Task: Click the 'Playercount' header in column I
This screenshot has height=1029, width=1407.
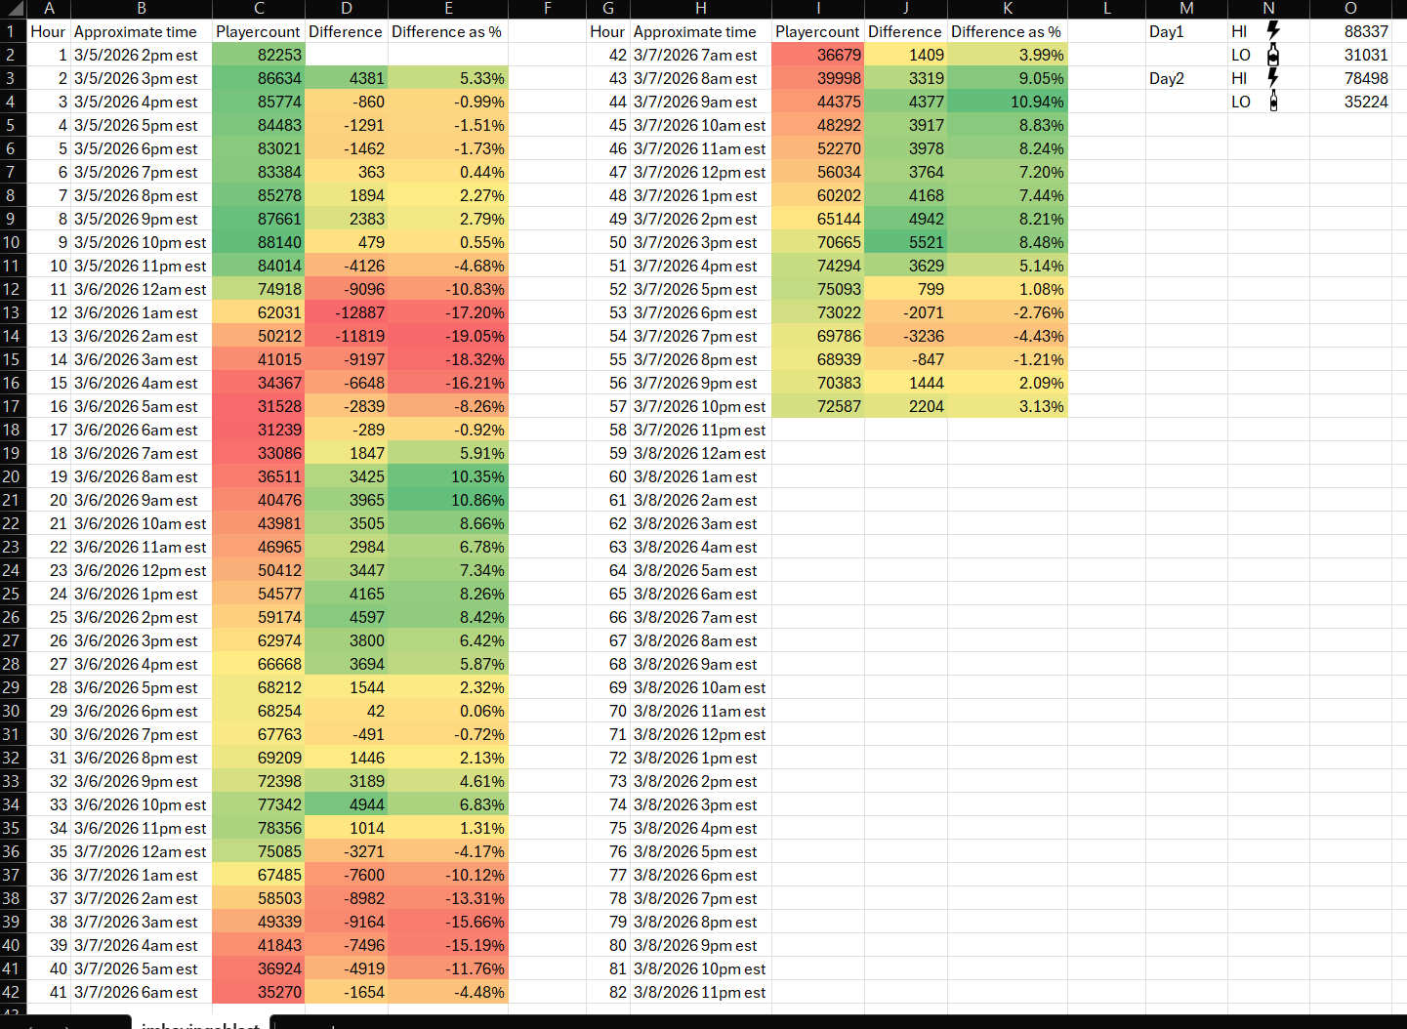Action: [x=818, y=31]
